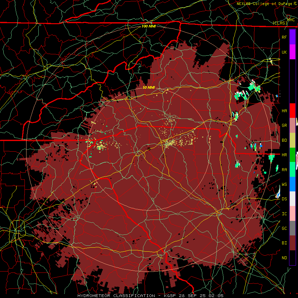Click the GC legend label
The height and width of the screenshot is (298, 298).
(284, 228)
